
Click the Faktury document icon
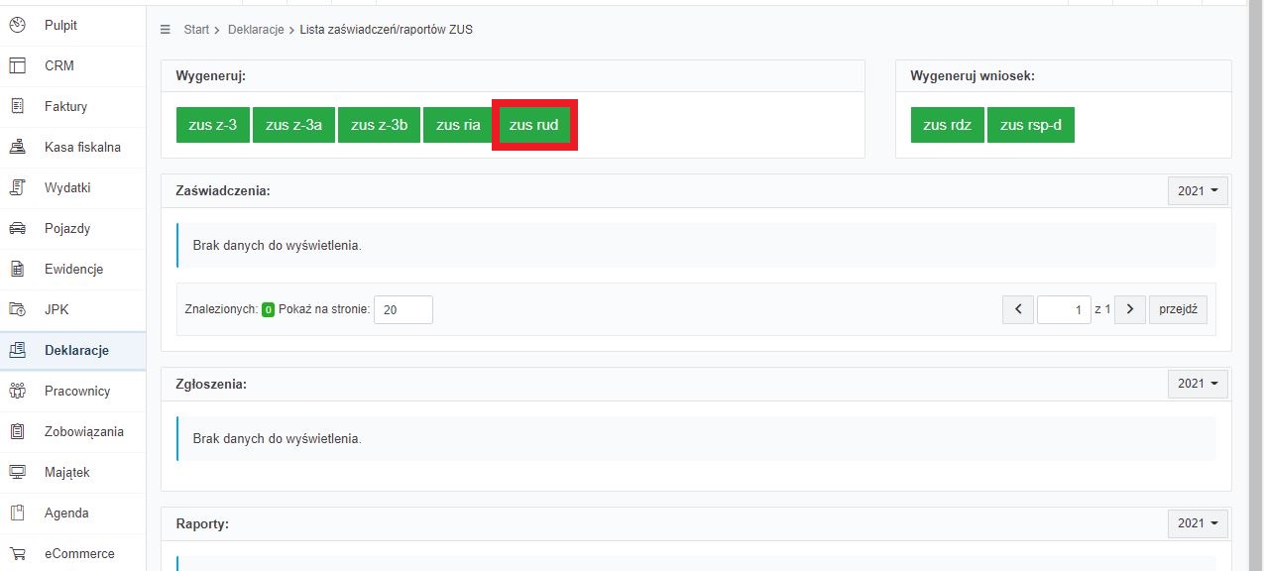17,106
